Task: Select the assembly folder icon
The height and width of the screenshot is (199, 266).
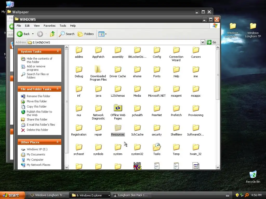Action: pos(118,50)
